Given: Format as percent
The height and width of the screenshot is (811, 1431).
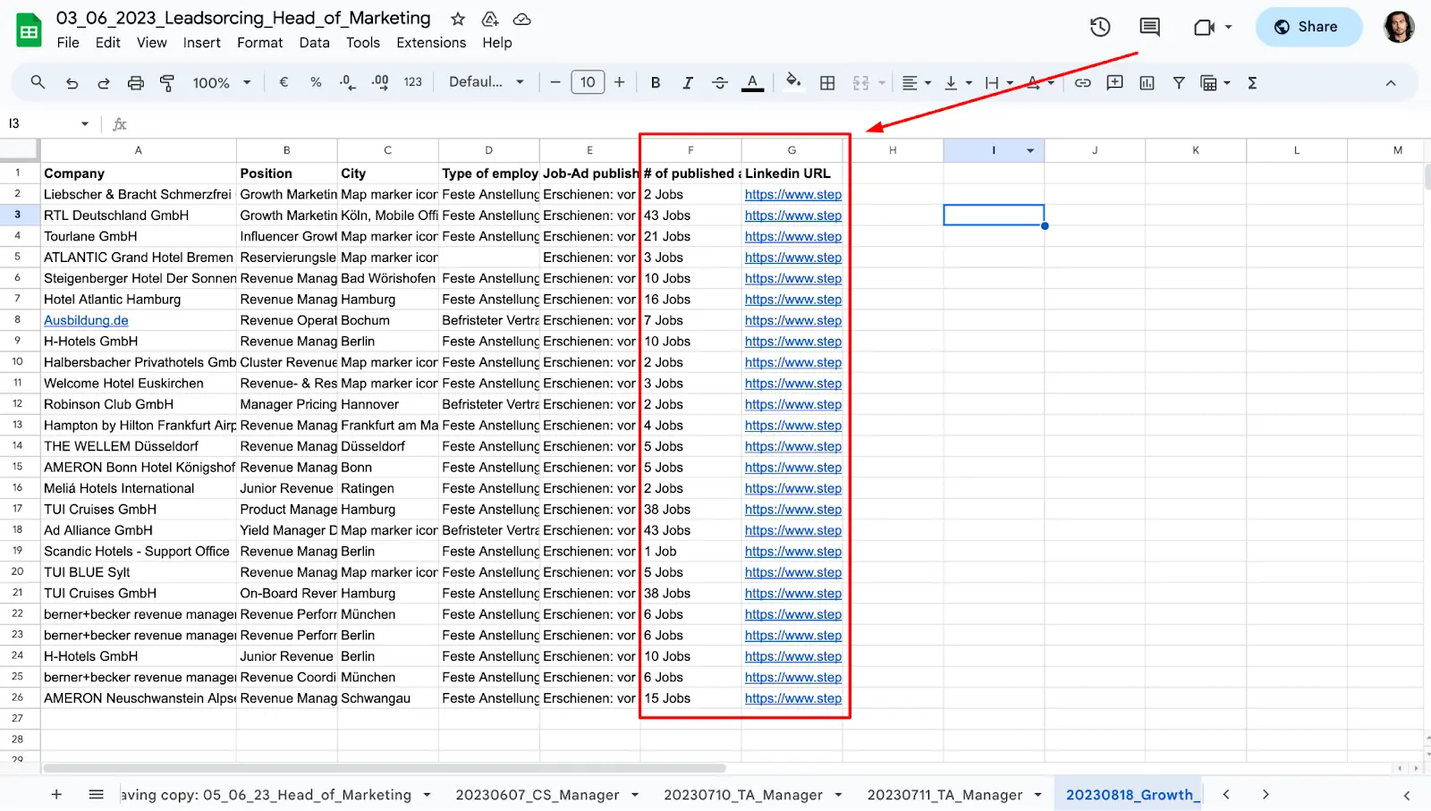Looking at the screenshot, I should pyautogui.click(x=316, y=82).
